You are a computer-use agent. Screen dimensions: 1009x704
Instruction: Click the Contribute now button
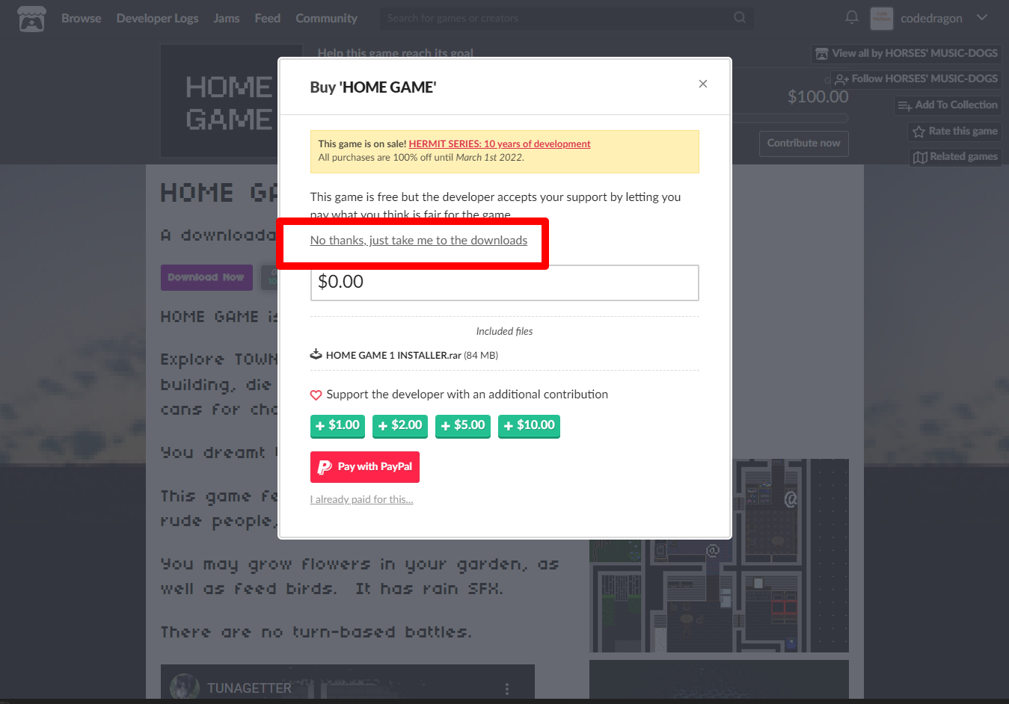[x=804, y=143]
